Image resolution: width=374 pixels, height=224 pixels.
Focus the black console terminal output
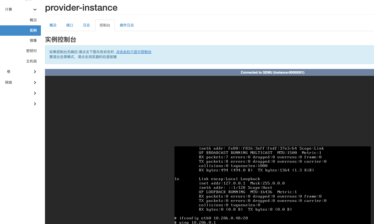pyautogui.click(x=272, y=185)
